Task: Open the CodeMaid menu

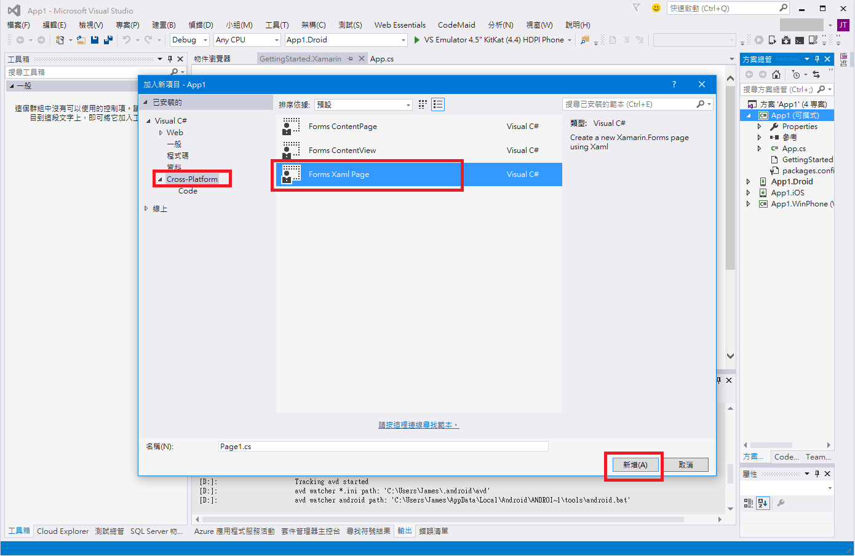Action: coord(456,25)
